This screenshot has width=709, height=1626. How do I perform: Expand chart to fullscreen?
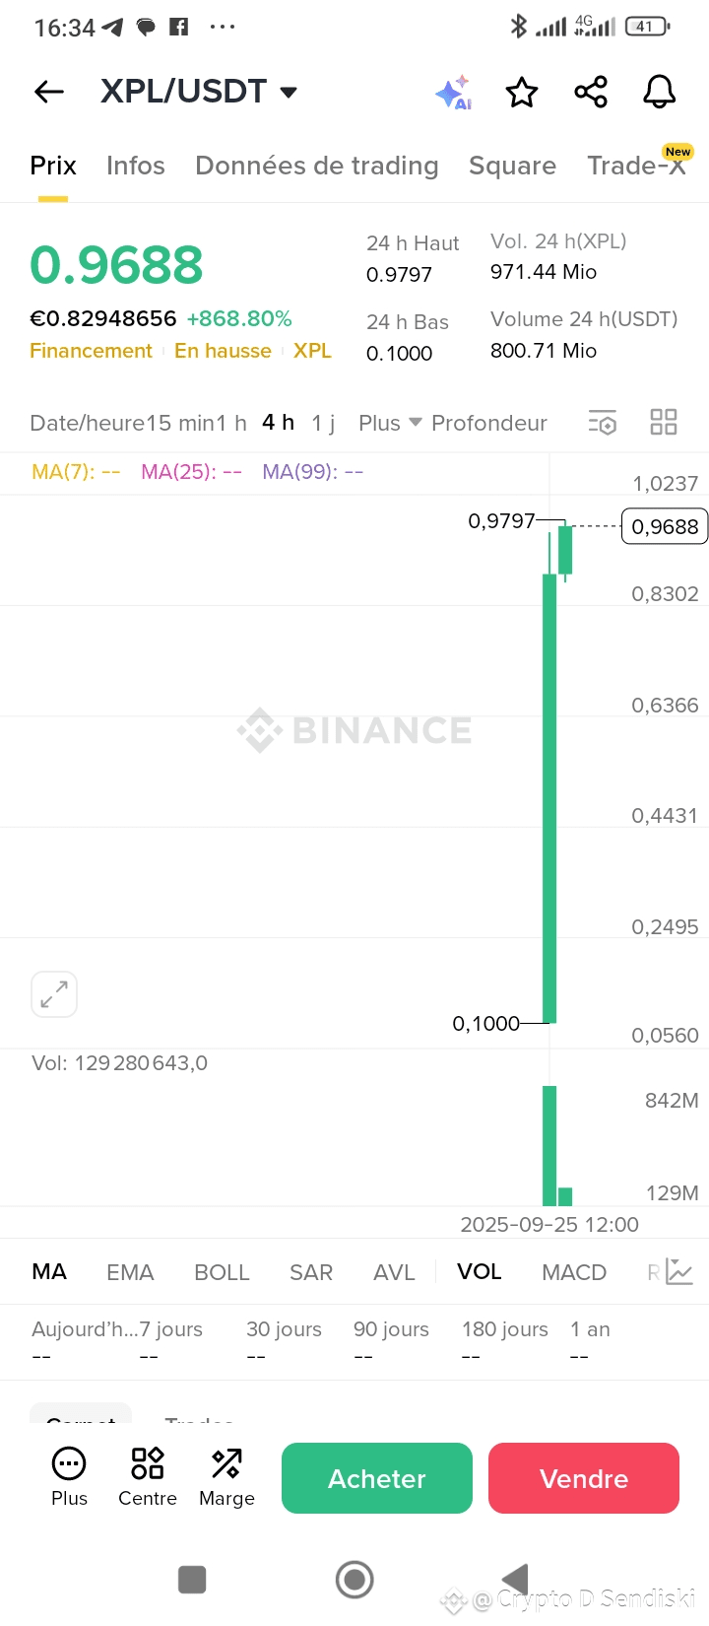[x=54, y=994]
